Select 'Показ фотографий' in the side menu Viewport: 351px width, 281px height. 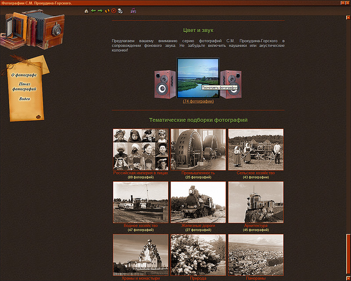24,86
